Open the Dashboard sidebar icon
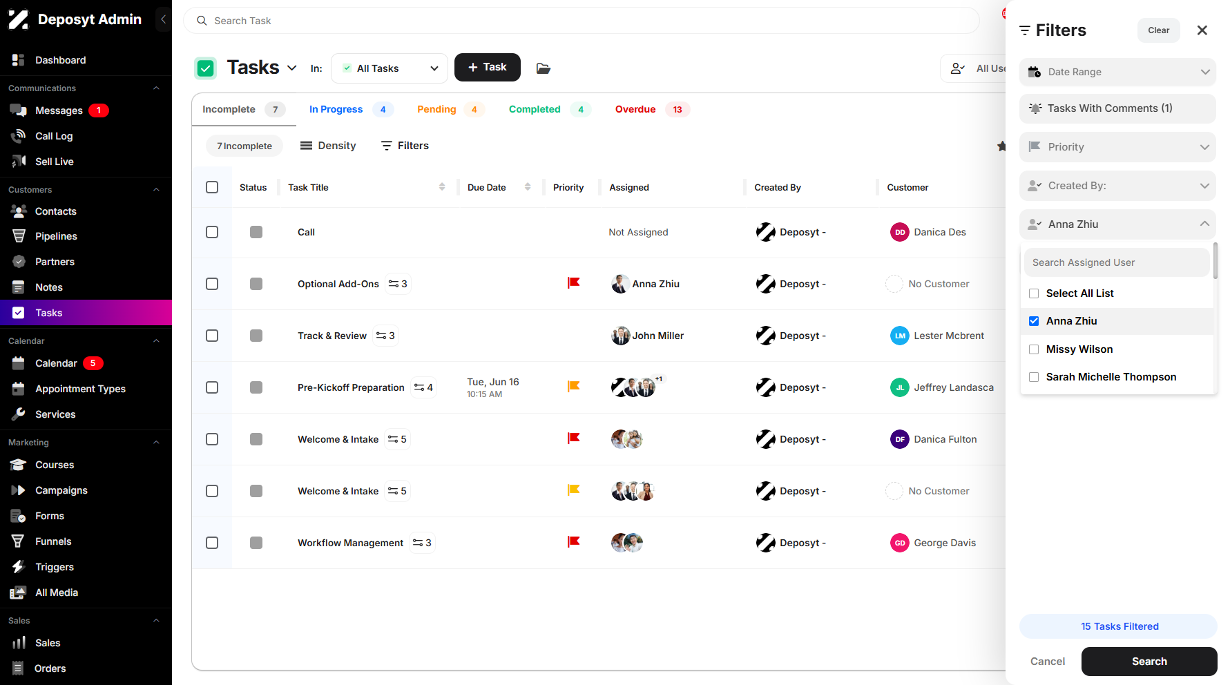This screenshot has width=1230, height=685. pos(19,60)
